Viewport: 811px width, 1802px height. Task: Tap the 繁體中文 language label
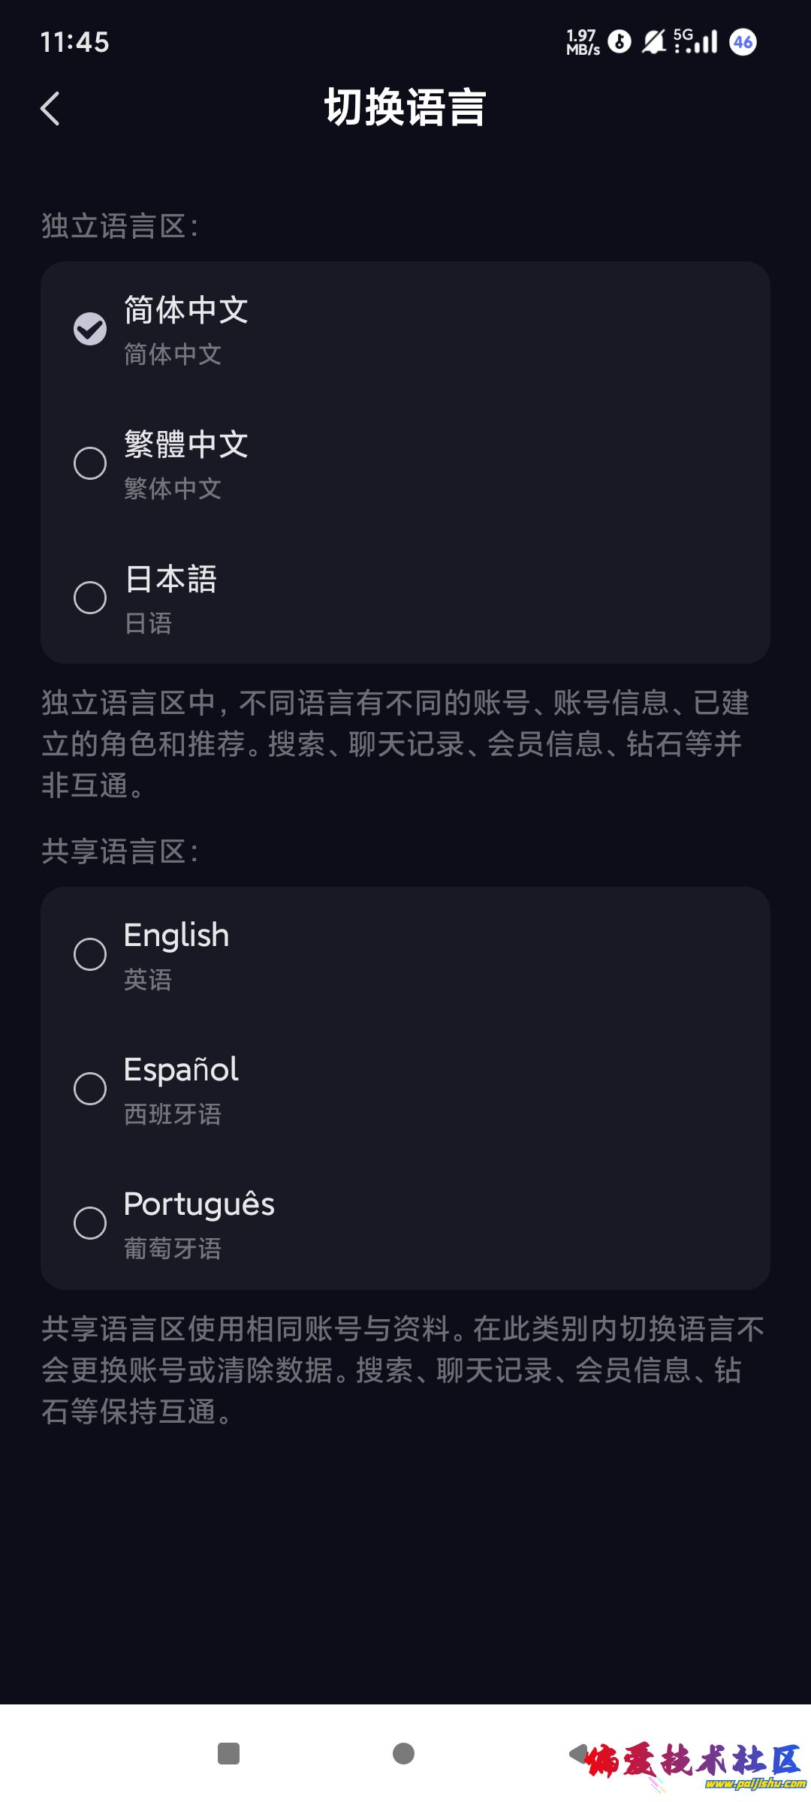(x=186, y=444)
